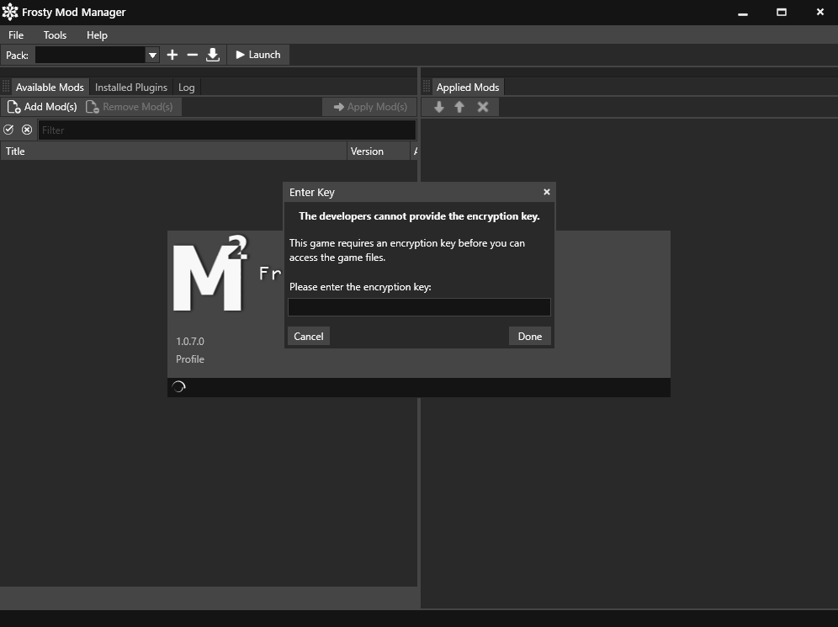Screen dimensions: 838x627
Task: Select the Applied Mods tab
Action: pyautogui.click(x=468, y=88)
